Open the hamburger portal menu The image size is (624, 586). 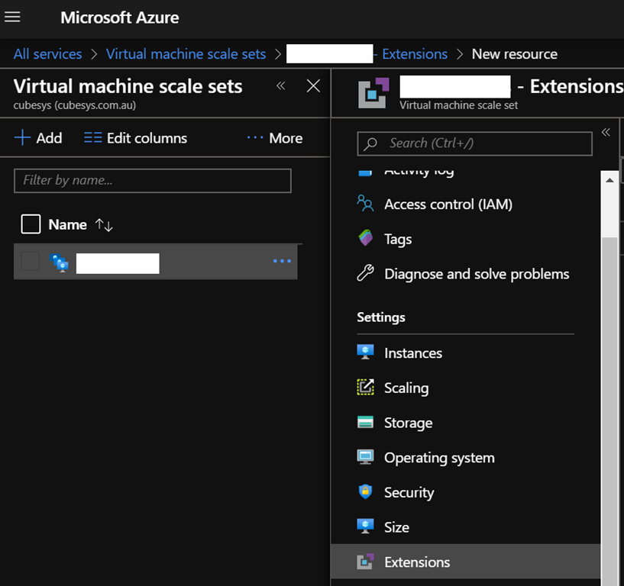click(x=13, y=18)
